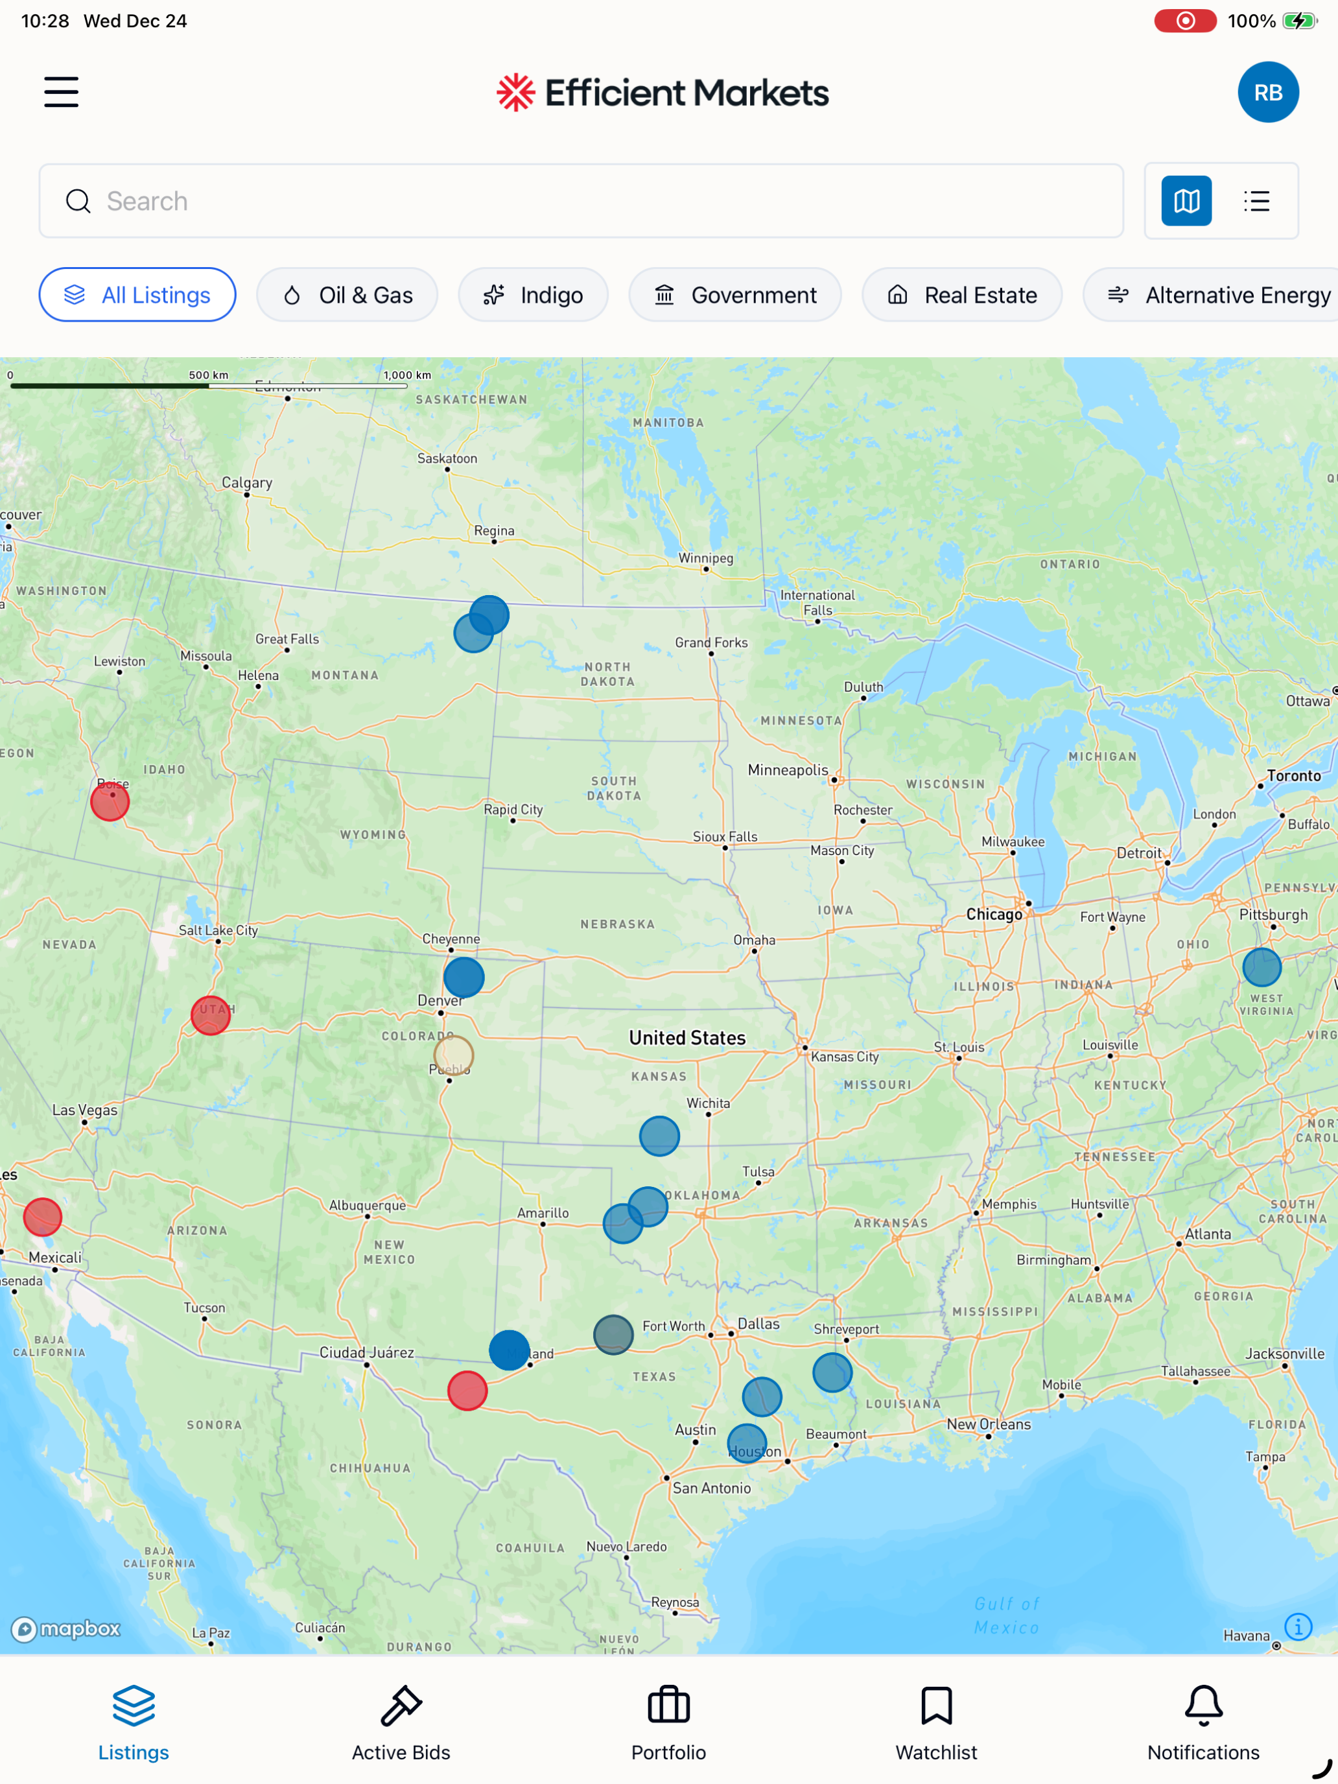Select the dark gray marker west of Fort Worth
The width and height of the screenshot is (1338, 1784).
click(613, 1335)
